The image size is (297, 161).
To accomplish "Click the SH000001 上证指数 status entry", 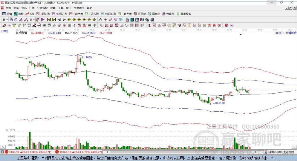I will tap(281, 152).
